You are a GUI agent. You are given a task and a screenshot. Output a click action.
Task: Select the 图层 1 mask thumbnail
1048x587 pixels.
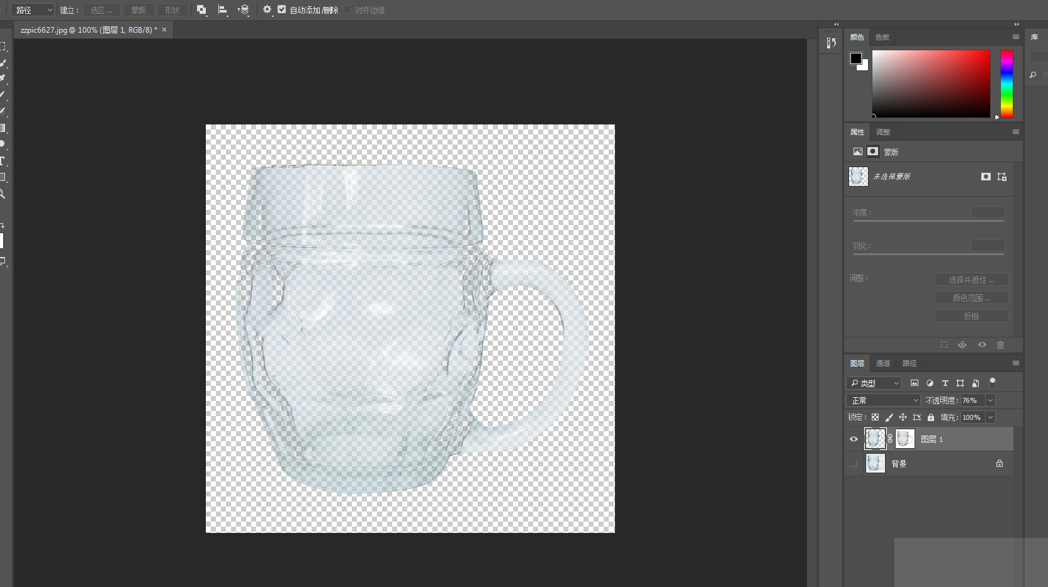904,439
